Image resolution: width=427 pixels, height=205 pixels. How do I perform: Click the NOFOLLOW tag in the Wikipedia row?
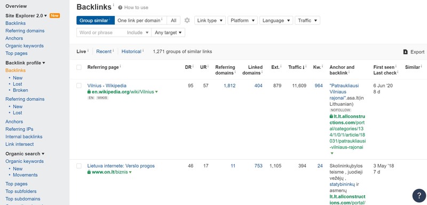click(341, 111)
